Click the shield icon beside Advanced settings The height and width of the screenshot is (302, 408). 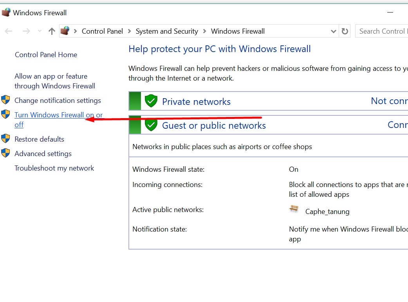[5, 153]
